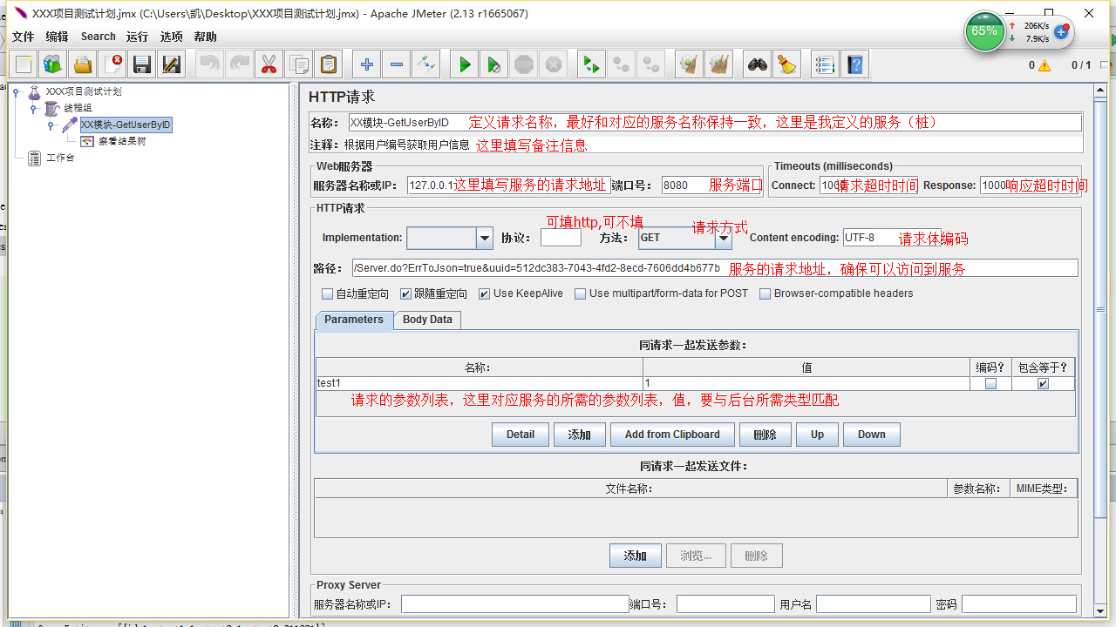Click the blue plus on floating widget
This screenshot has height=627, width=1116.
1061,31
